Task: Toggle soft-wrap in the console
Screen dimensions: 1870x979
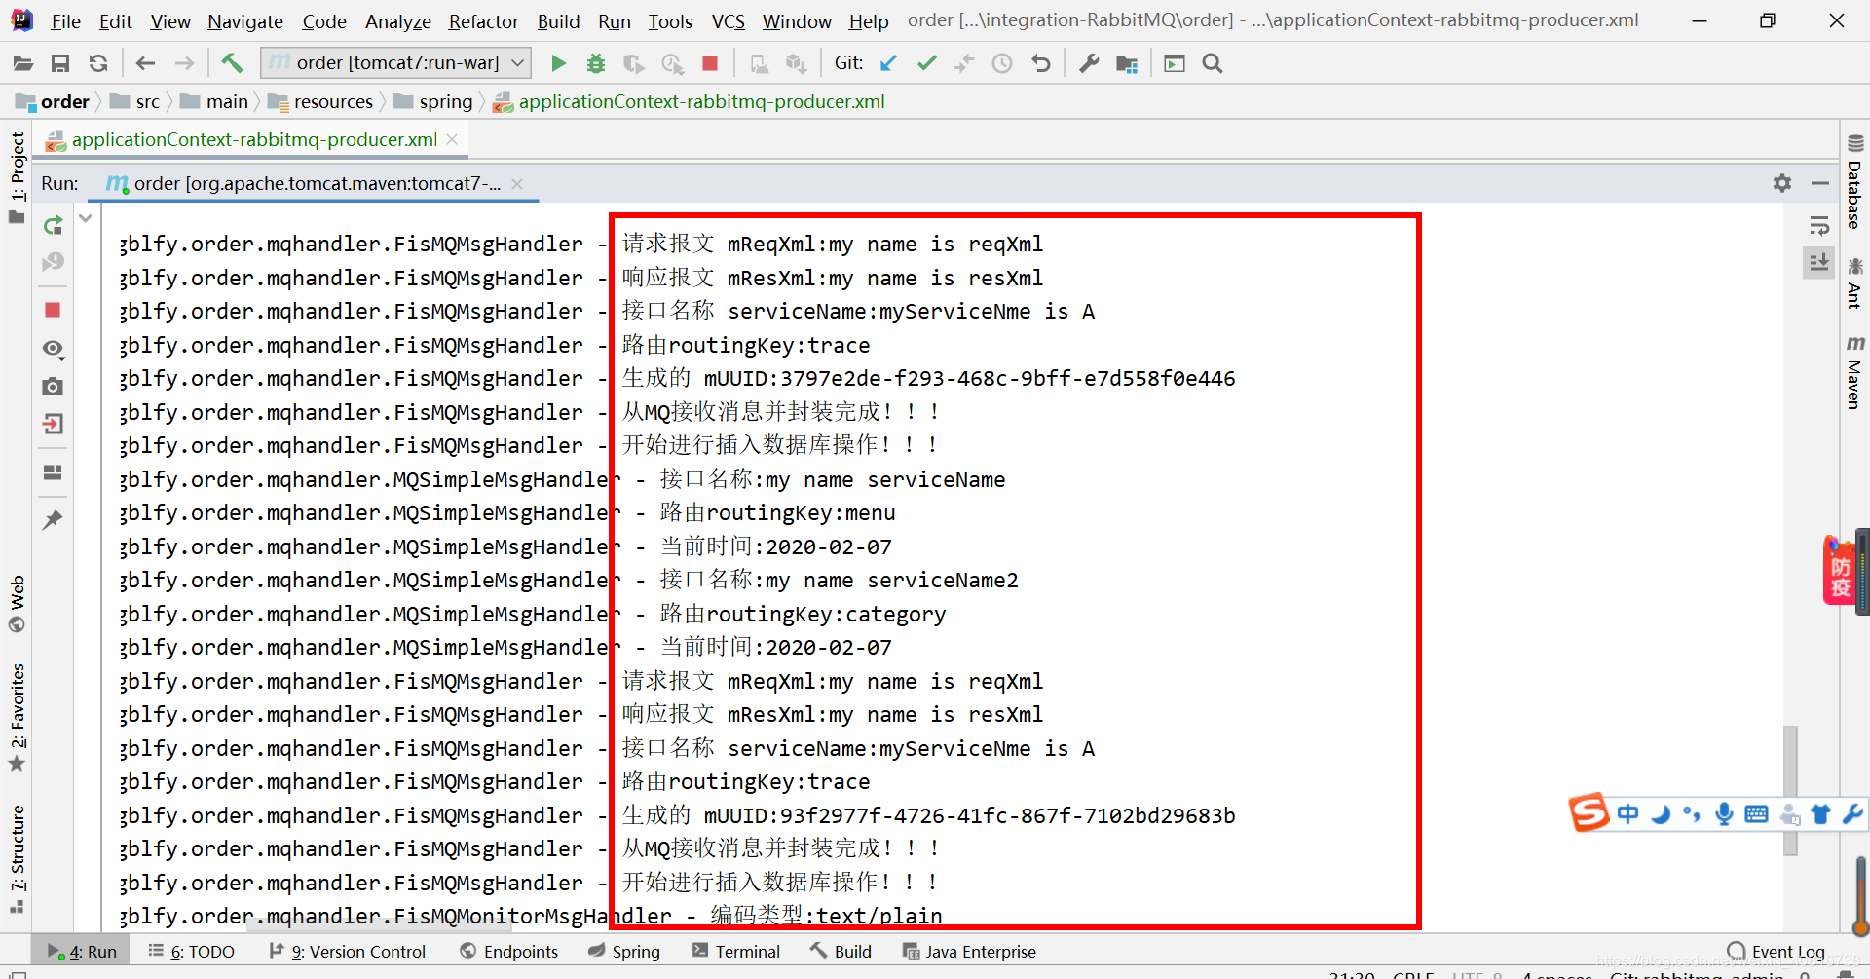Action: (1819, 226)
